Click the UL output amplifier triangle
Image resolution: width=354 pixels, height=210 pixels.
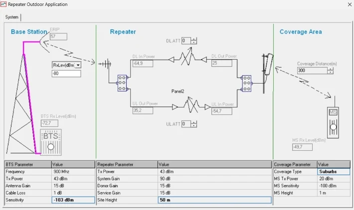[175, 107]
